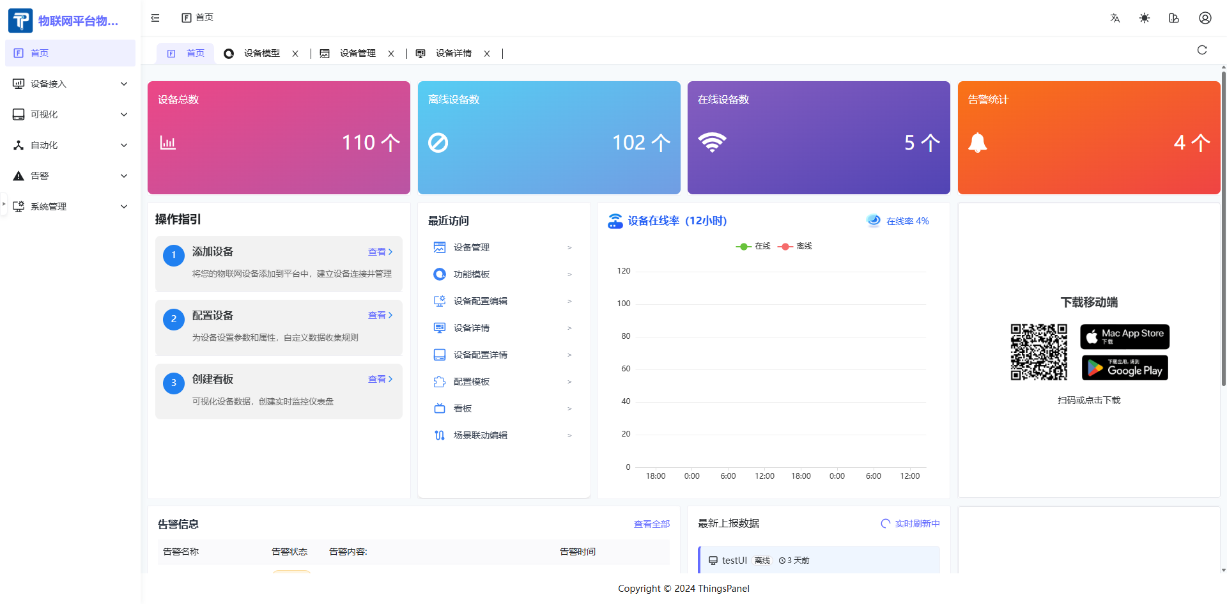The image size is (1227, 604).
Task: Open 场景联动编辑 from recent visits
Action: point(480,435)
